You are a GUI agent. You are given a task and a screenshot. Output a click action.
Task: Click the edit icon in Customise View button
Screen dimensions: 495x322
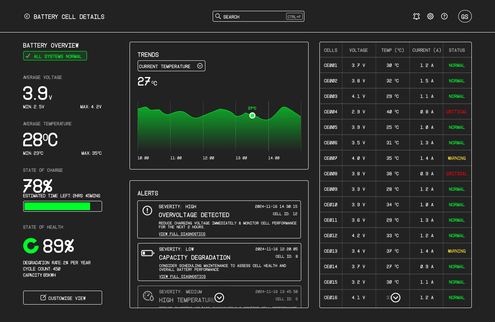[x=43, y=298]
